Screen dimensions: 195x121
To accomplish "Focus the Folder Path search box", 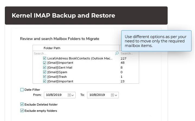I will click(73, 53).
